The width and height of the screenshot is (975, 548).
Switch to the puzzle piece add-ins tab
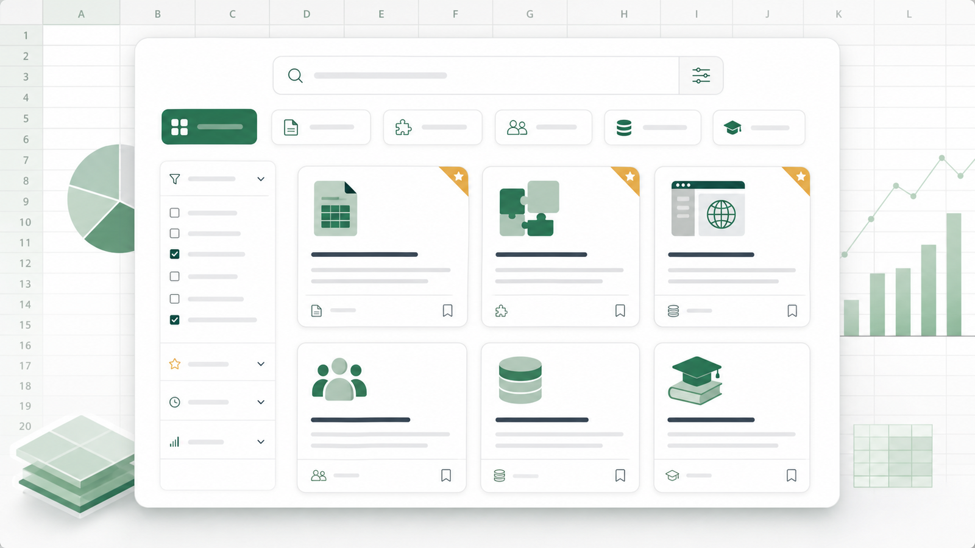pyautogui.click(x=433, y=127)
